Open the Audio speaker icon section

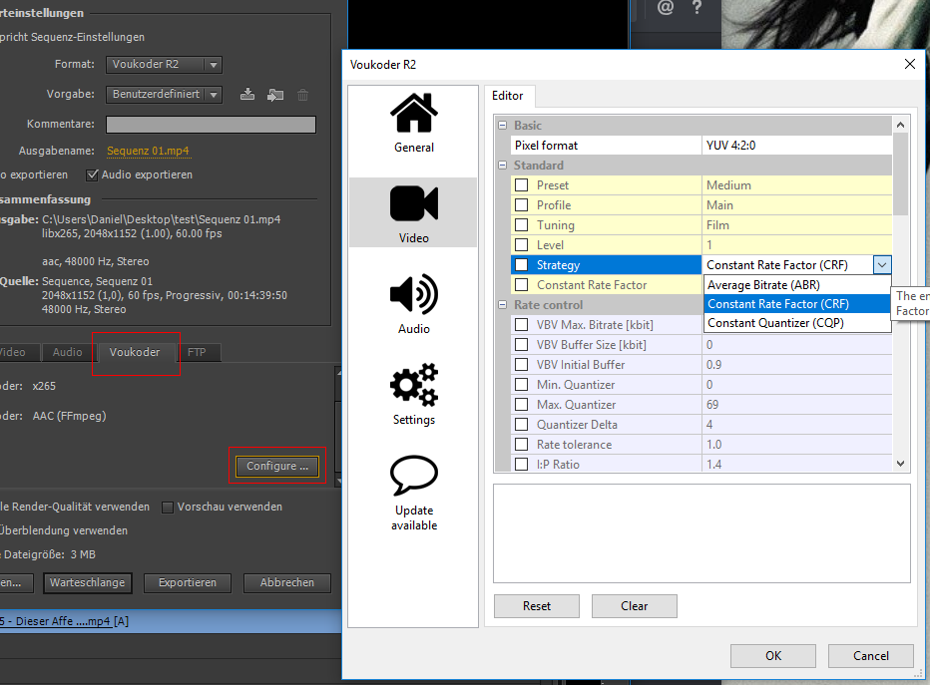tap(413, 295)
